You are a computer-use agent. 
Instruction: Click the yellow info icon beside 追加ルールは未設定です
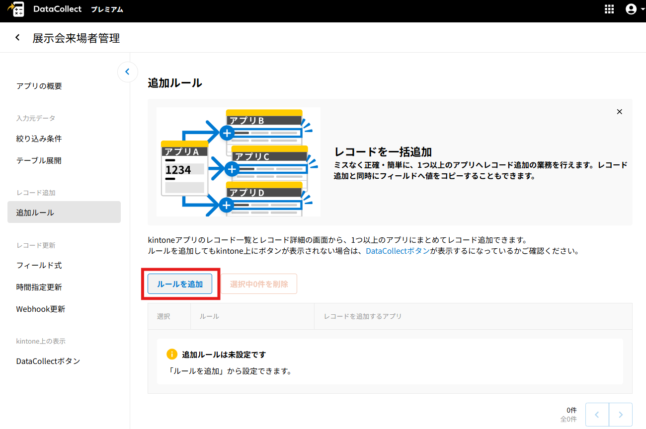(171, 354)
